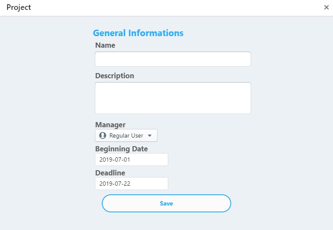Click the user avatar icon in Manager selector
The image size is (333, 230).
point(103,135)
